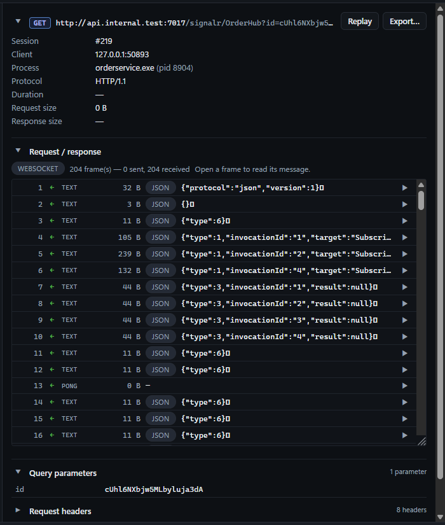Screen dimensions: 445x525
Task: Click the main panel scroll up arrow
Action: (x=441, y=8)
